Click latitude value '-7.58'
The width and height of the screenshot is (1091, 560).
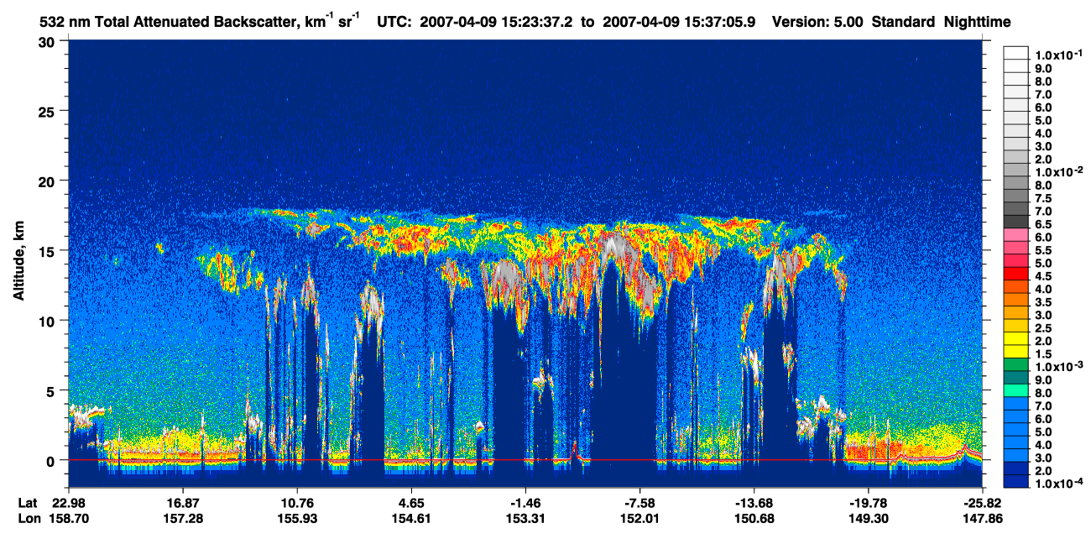(x=640, y=502)
